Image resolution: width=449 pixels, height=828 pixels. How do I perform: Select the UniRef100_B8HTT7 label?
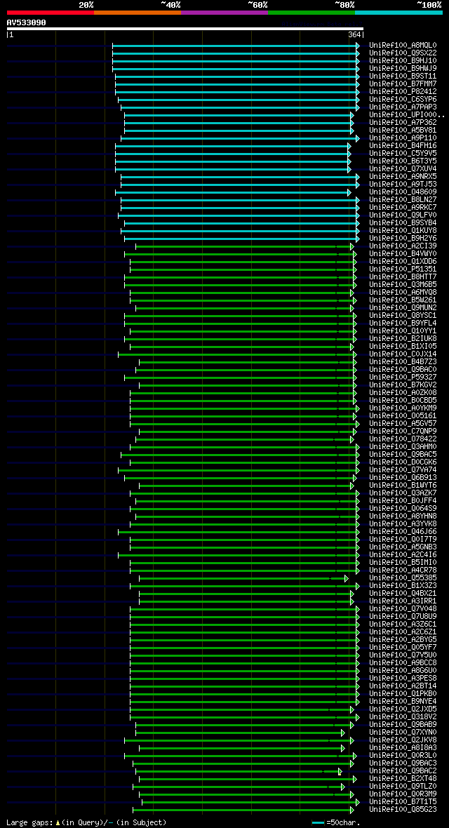(x=403, y=276)
